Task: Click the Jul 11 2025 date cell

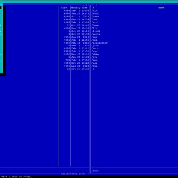Action: [x=80, y=17]
